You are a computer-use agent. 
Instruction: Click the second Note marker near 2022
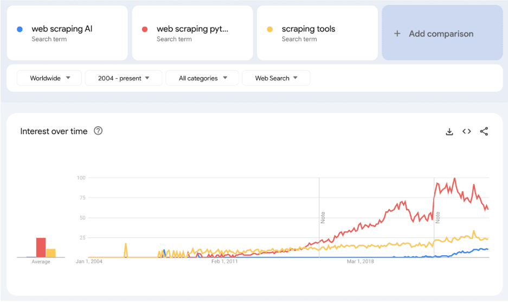(438, 217)
